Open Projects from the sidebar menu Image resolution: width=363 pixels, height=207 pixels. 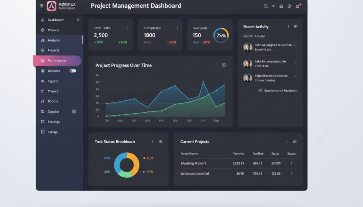tap(53, 30)
